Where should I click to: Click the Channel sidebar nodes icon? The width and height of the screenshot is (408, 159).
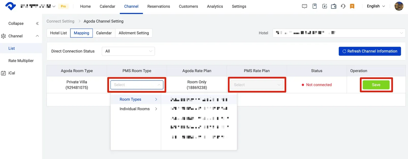(x=3, y=36)
